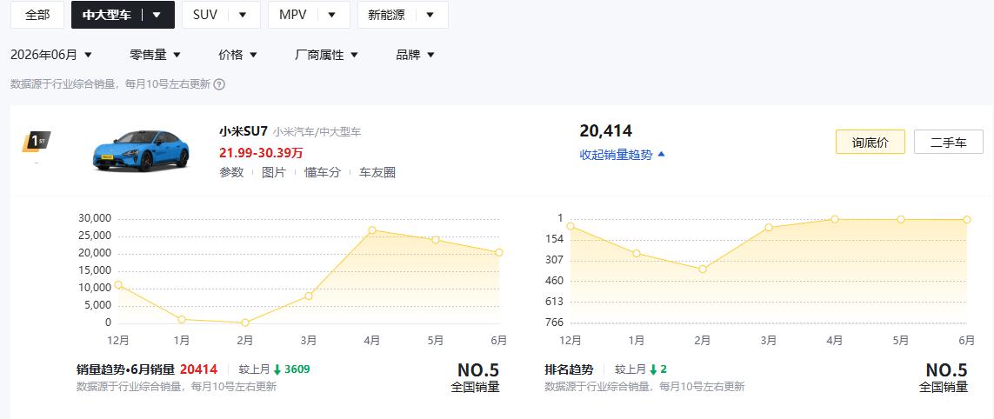This screenshot has width=994, height=419.
Task: Click the NO.5 text under ranking chart
Action: [x=946, y=370]
